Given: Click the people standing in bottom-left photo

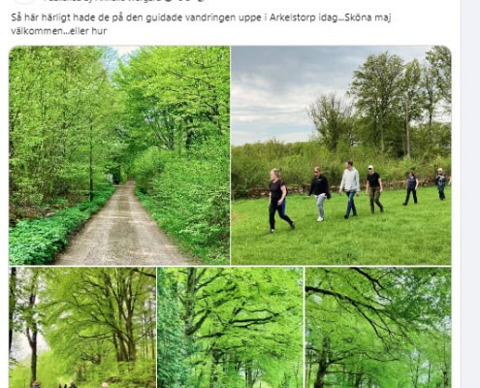Looking at the screenshot, I should coord(70,384).
